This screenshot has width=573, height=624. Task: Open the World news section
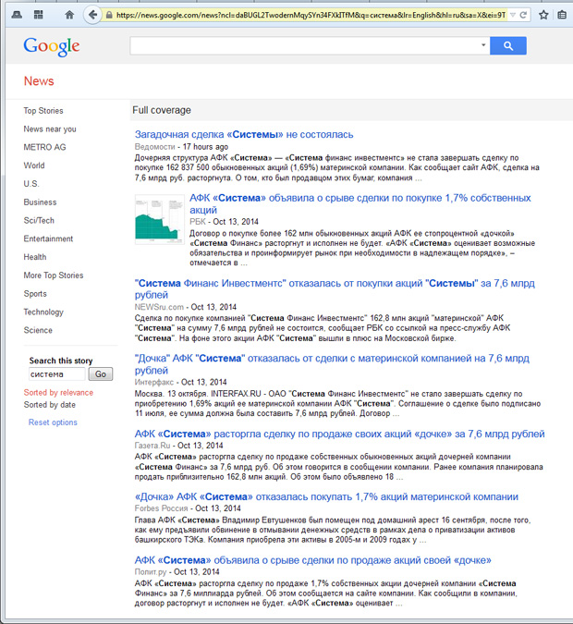coord(34,165)
